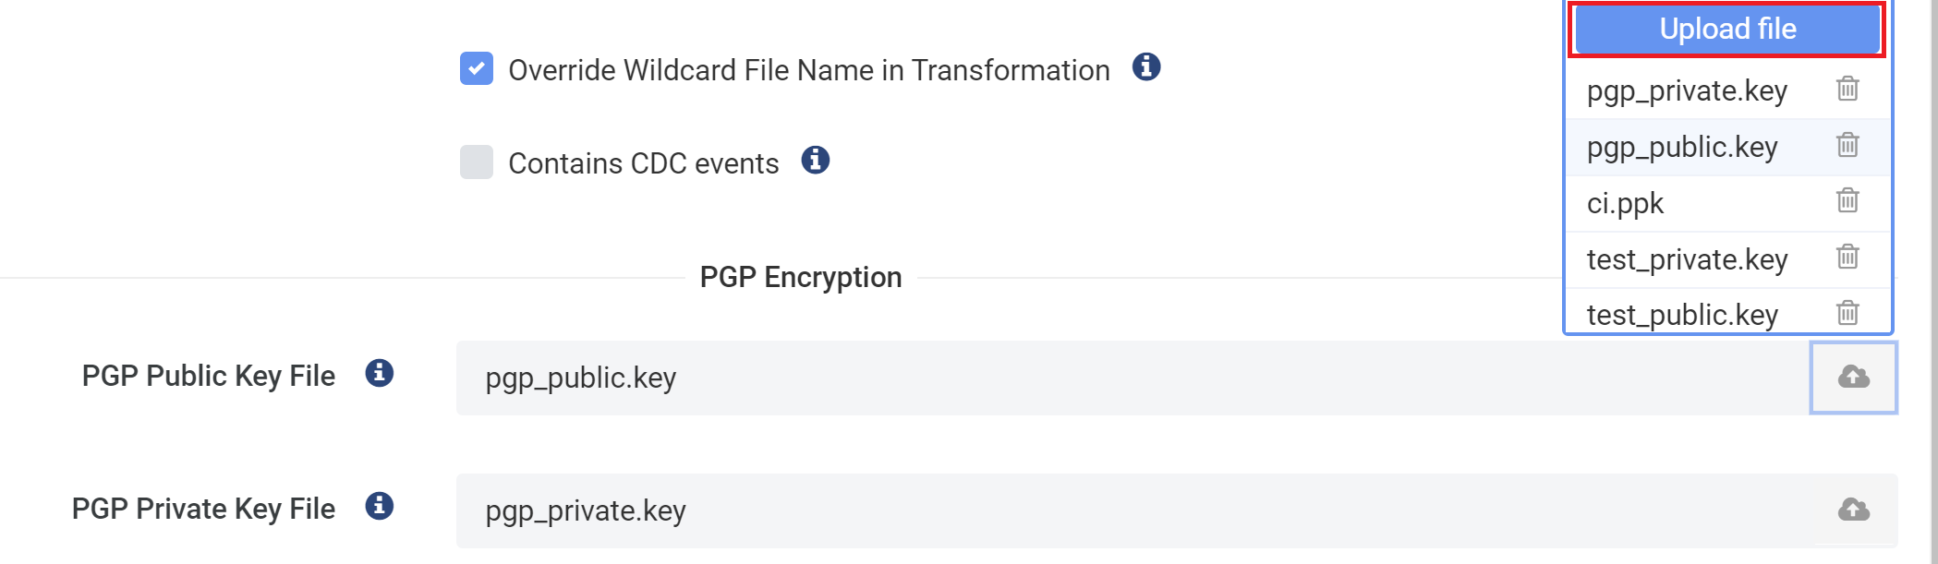The image size is (1938, 564).
Task: Delete test_private.key from the file list
Action: pos(1847,258)
